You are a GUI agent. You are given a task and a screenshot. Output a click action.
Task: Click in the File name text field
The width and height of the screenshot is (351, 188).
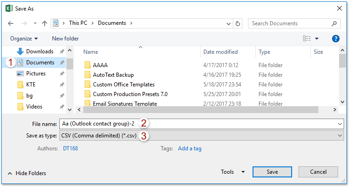[239, 124]
